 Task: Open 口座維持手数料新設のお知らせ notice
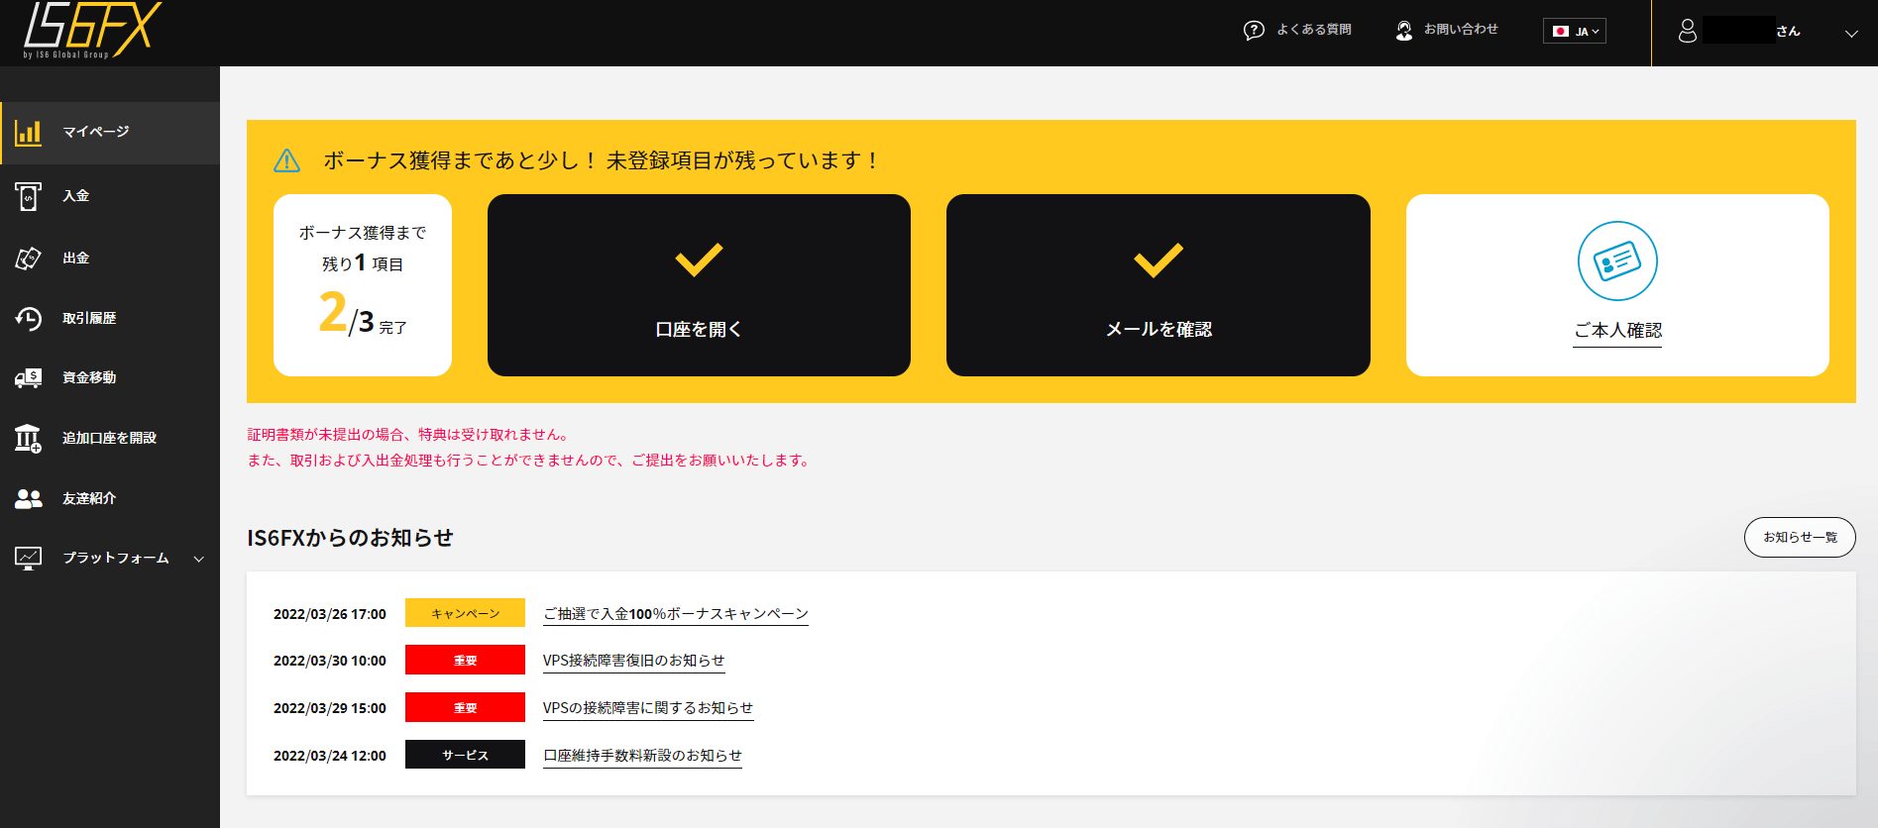click(642, 756)
